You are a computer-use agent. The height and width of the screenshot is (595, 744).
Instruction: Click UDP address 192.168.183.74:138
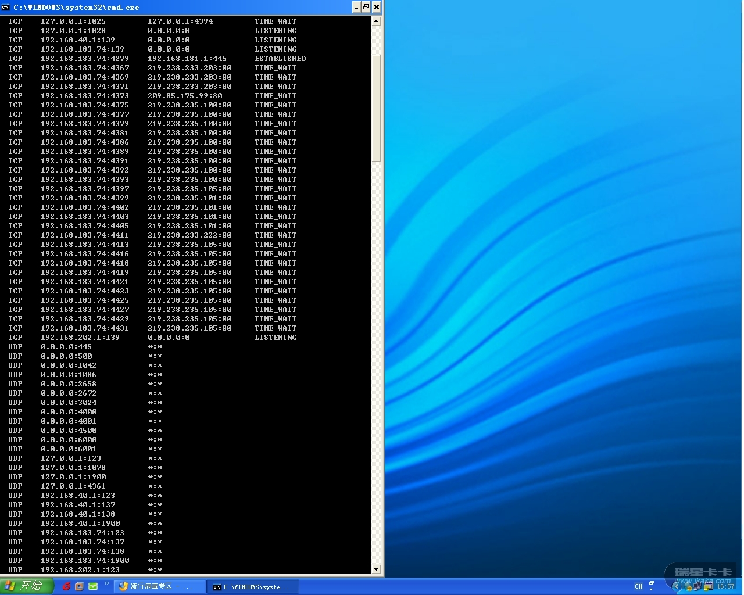point(83,551)
